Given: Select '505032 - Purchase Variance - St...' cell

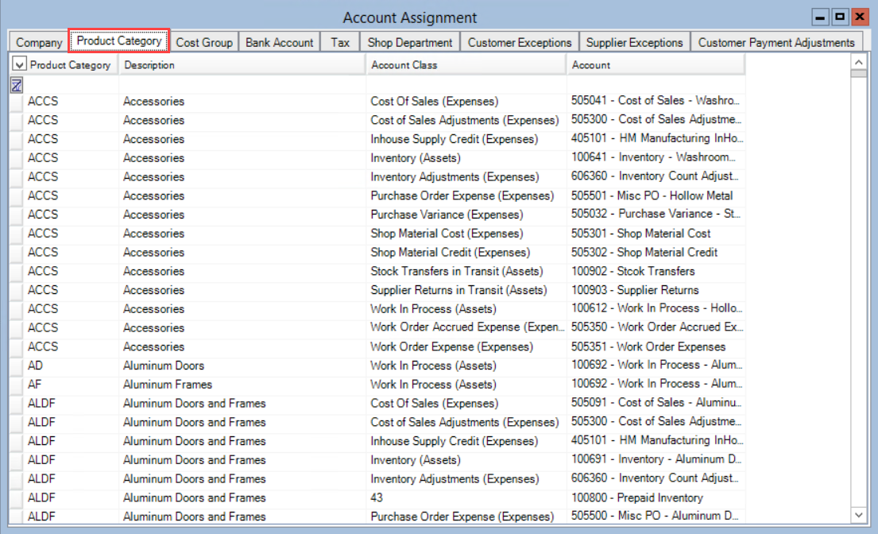Looking at the screenshot, I should (x=656, y=215).
